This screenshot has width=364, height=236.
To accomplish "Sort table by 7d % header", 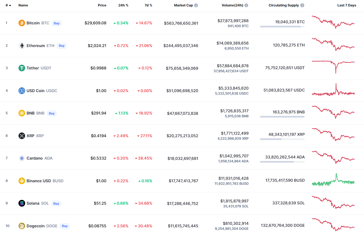I will [x=148, y=5].
